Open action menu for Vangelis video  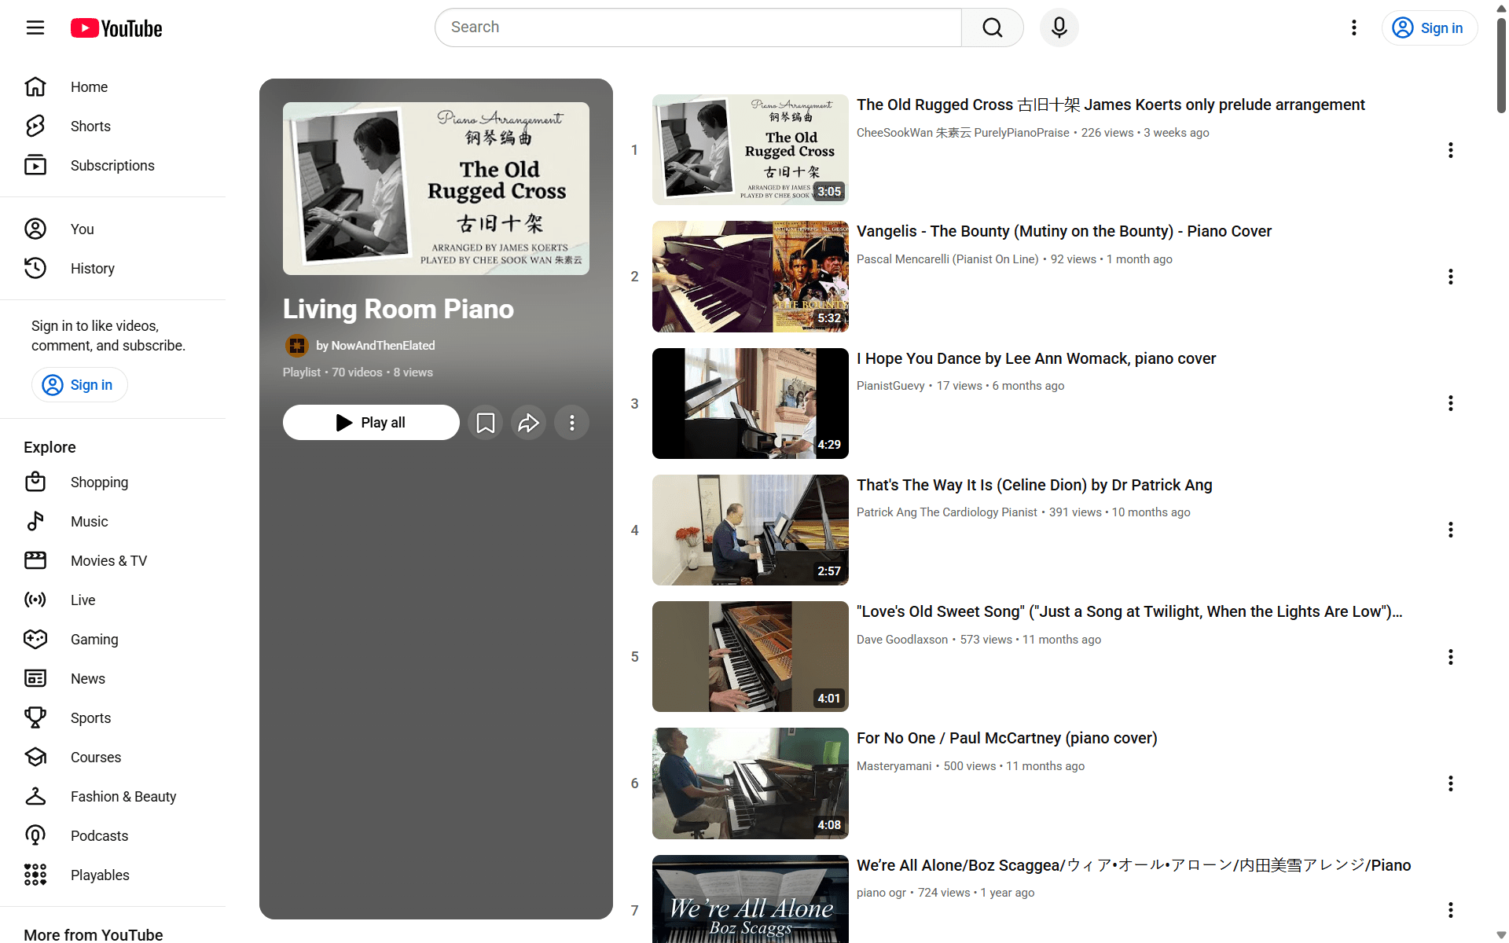[x=1450, y=277]
